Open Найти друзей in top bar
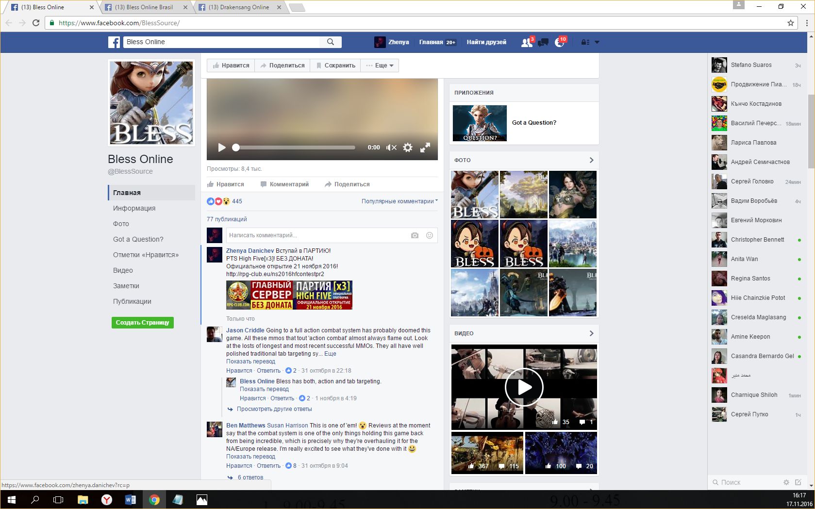 486,42
